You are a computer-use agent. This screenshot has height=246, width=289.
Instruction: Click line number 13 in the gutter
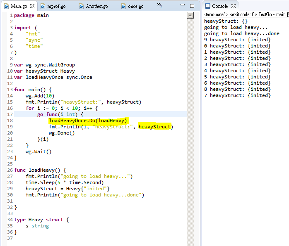[x=10, y=90]
